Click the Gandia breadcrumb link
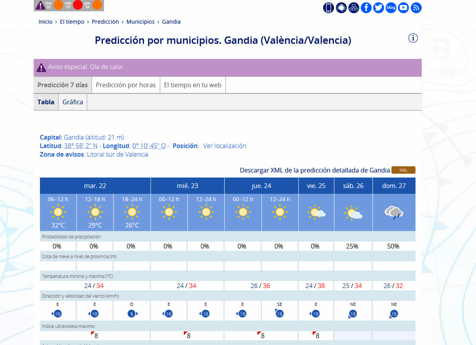The image size is (476, 345). tap(171, 22)
